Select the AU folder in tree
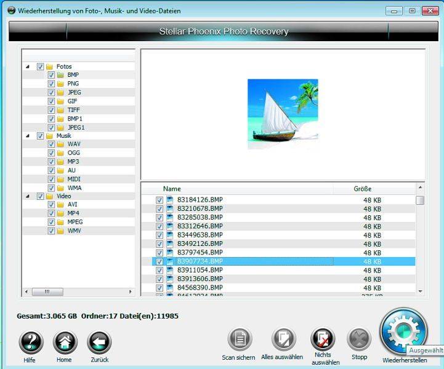This screenshot has width=444, height=369. coord(71,170)
